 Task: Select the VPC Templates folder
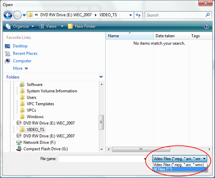click(40, 104)
